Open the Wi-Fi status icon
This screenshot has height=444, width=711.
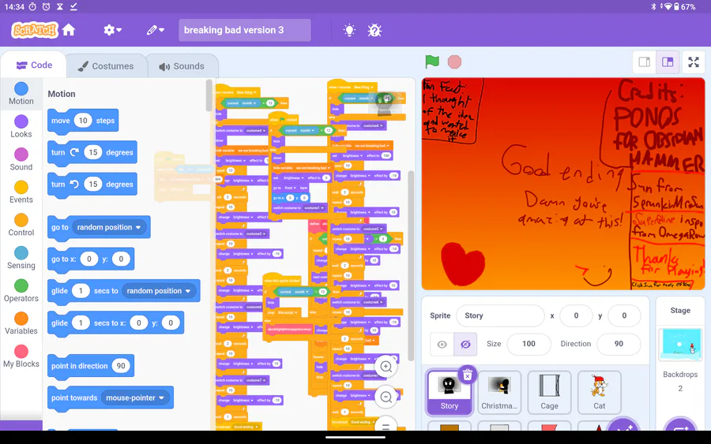[667, 7]
